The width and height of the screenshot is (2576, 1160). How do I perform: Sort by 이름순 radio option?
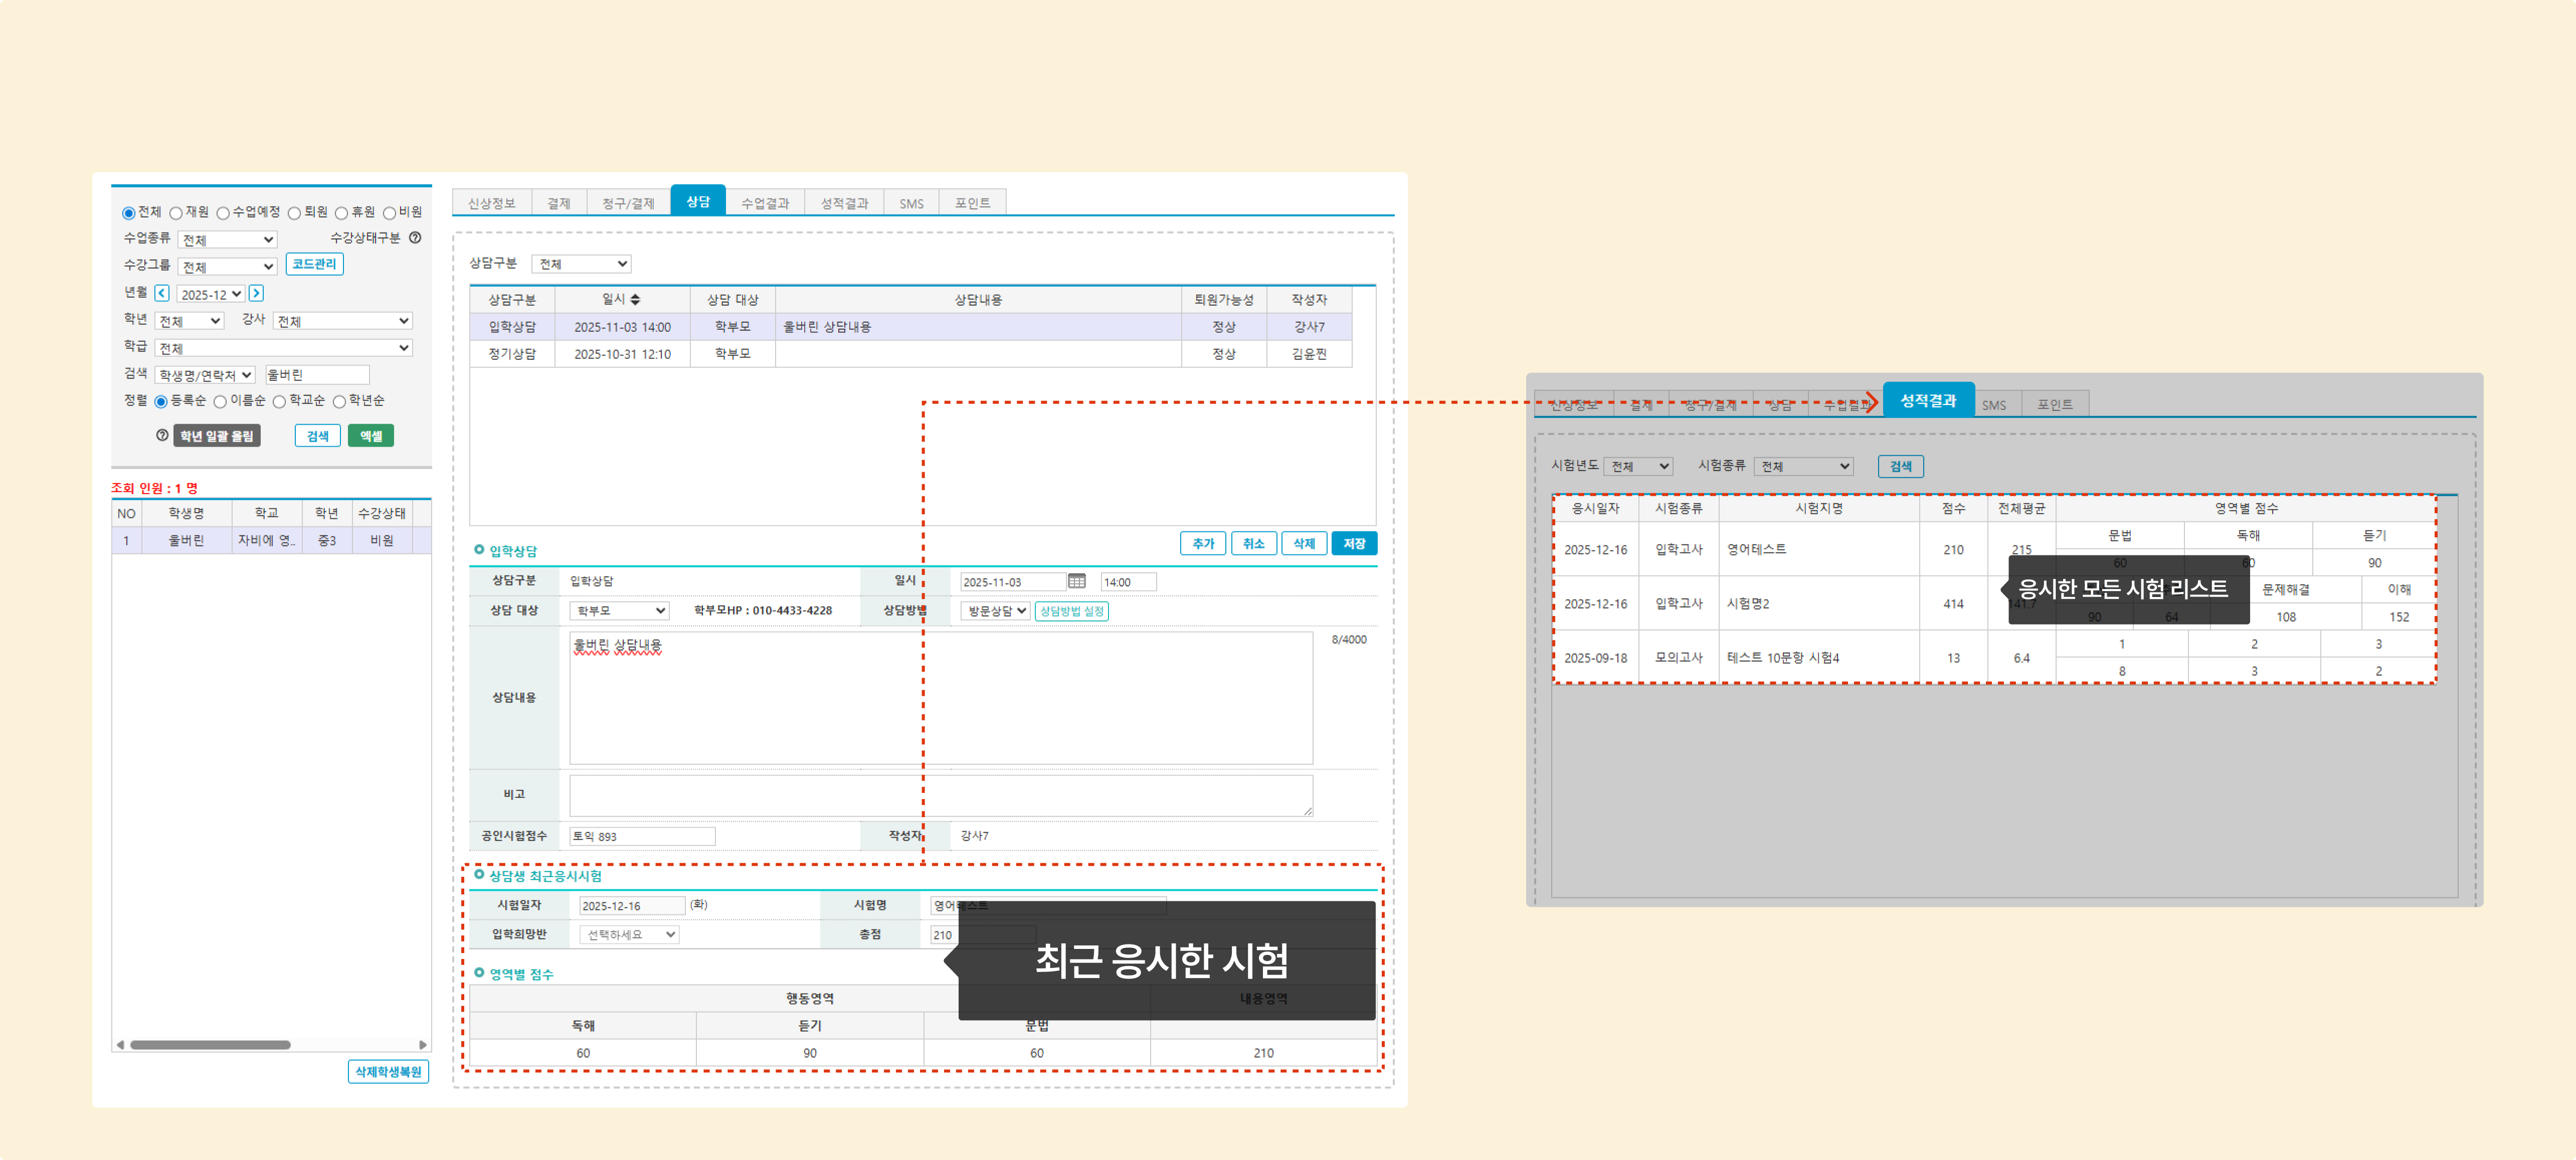(220, 402)
